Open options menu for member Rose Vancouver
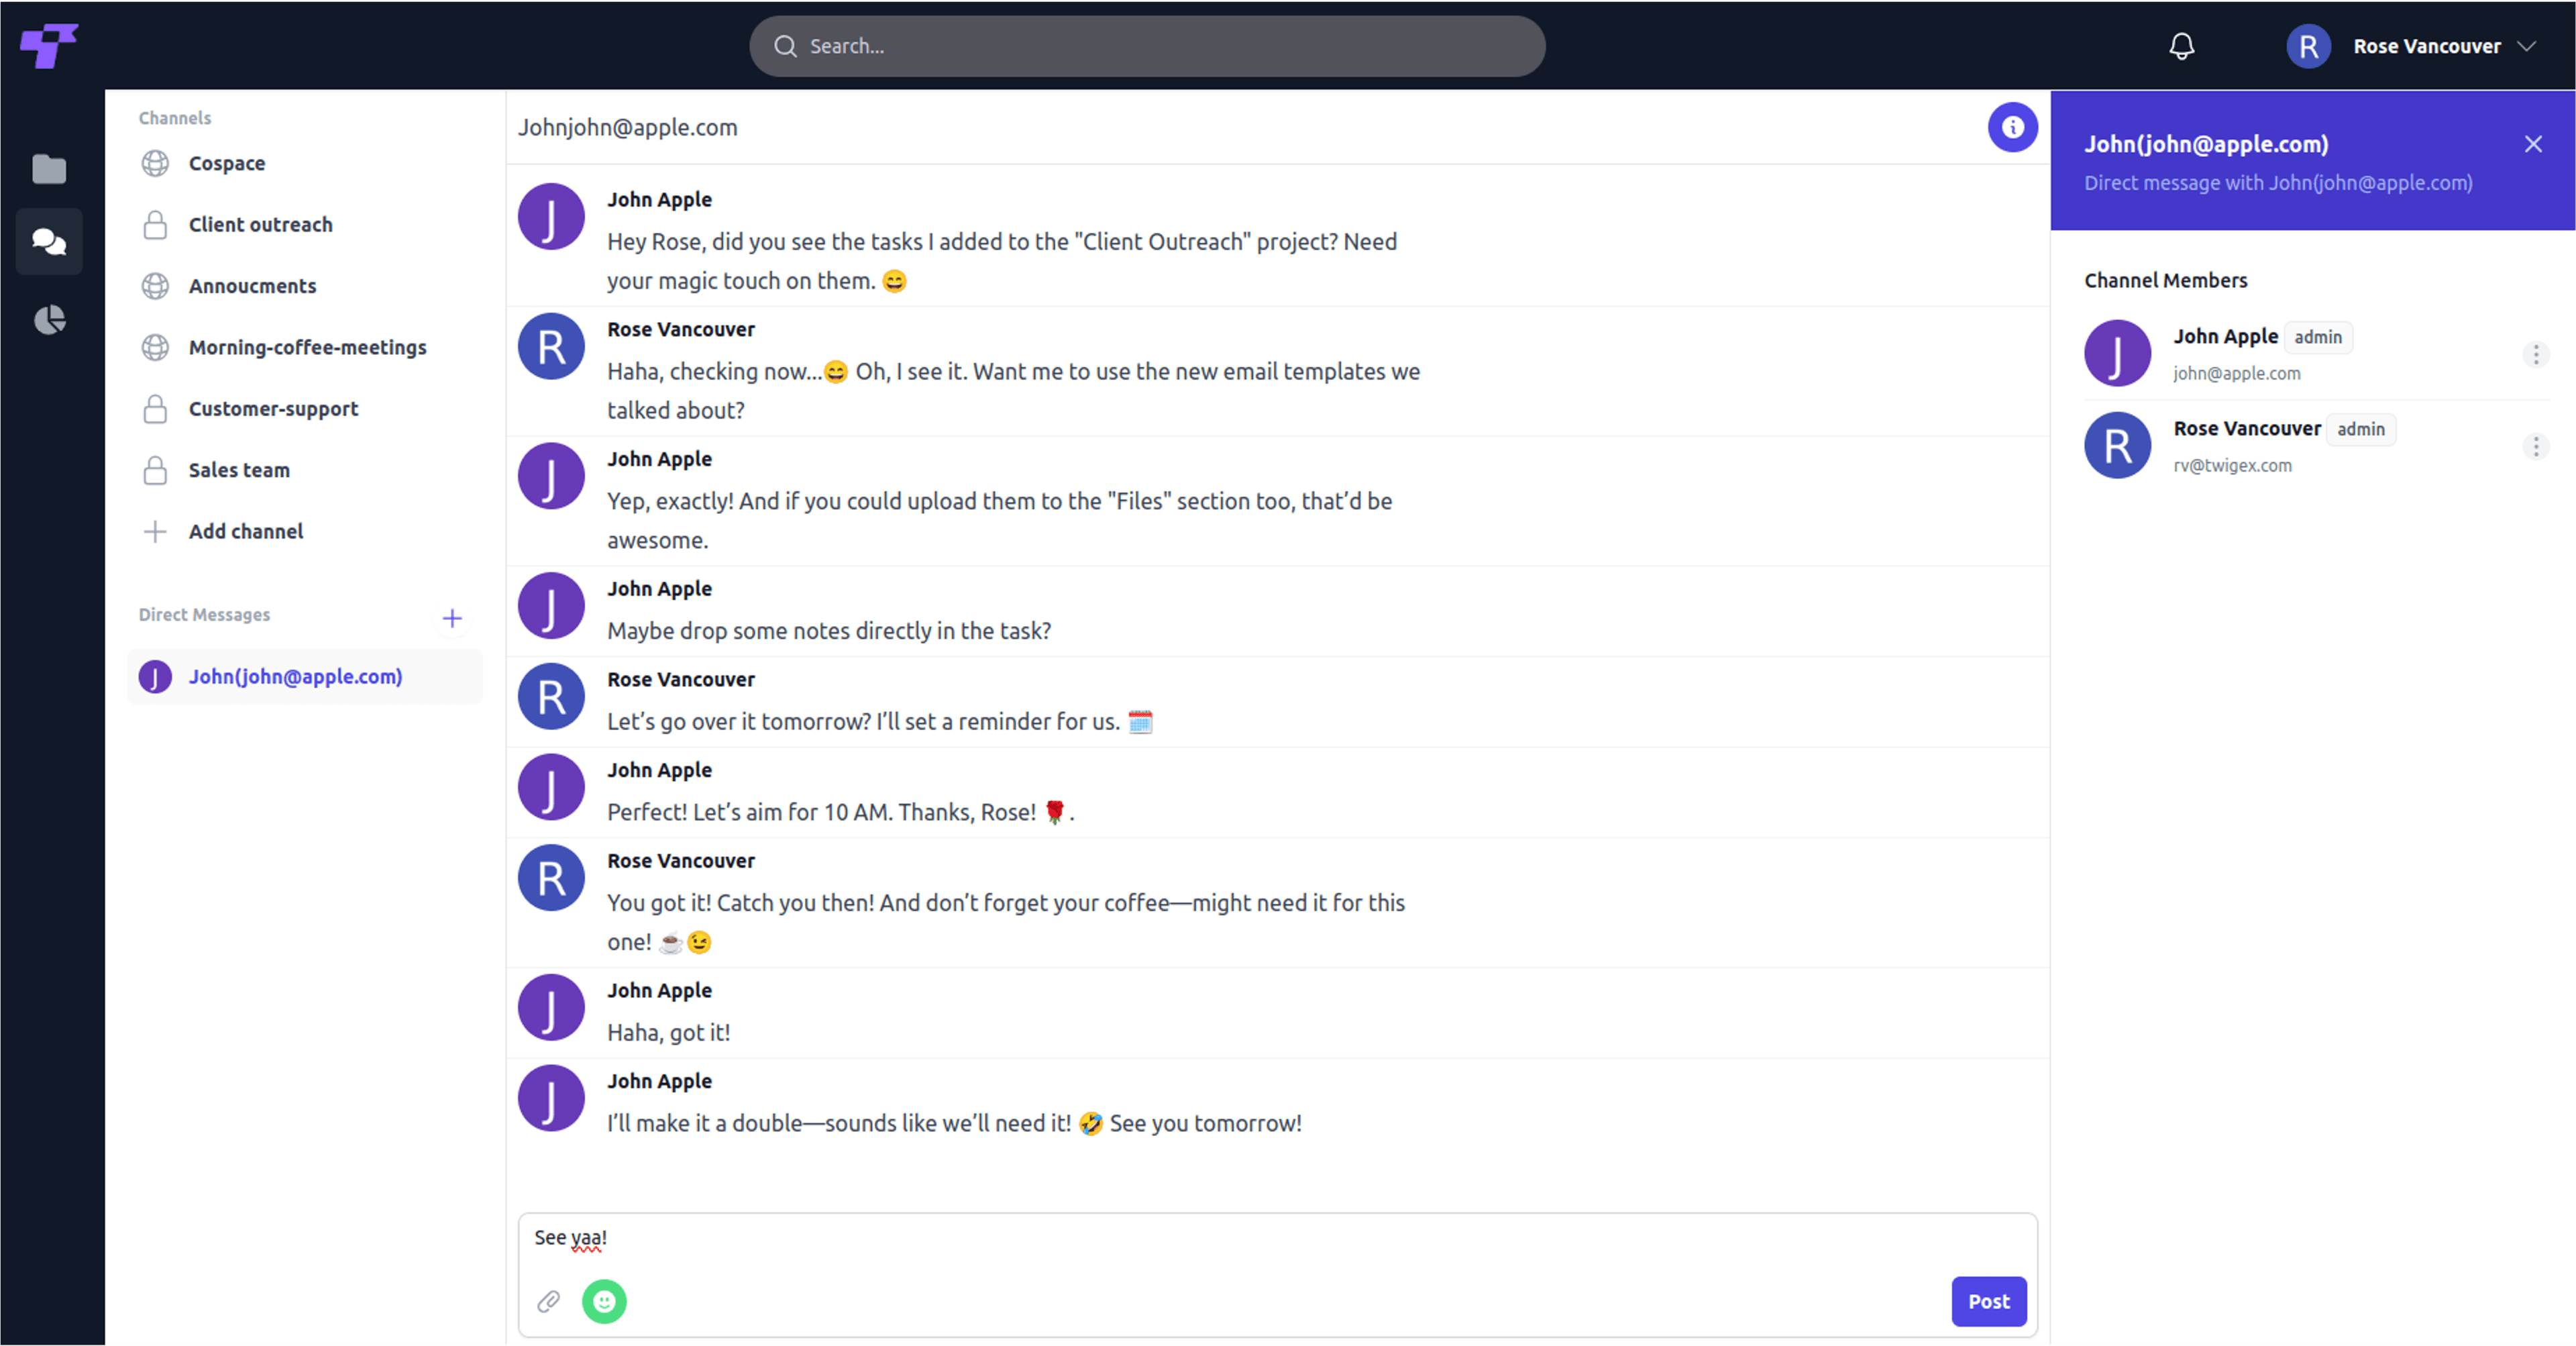 [2536, 447]
